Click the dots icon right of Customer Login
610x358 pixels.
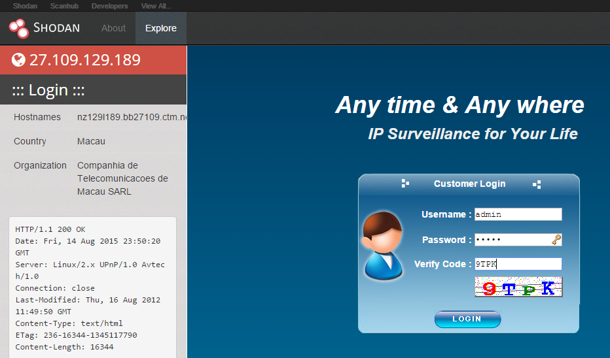[x=537, y=184]
